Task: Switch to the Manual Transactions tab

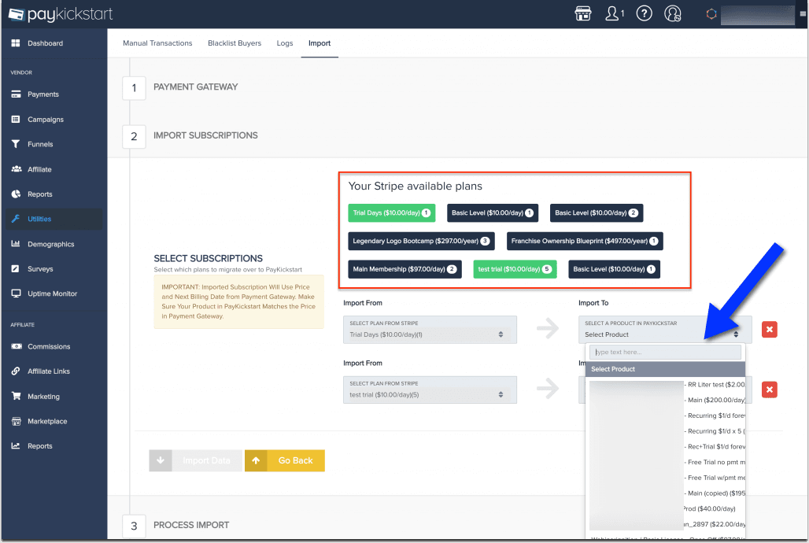Action: click(157, 42)
